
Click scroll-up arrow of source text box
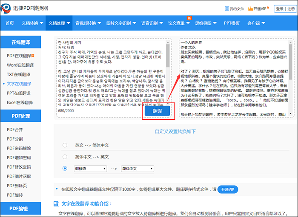[x=168, y=42]
